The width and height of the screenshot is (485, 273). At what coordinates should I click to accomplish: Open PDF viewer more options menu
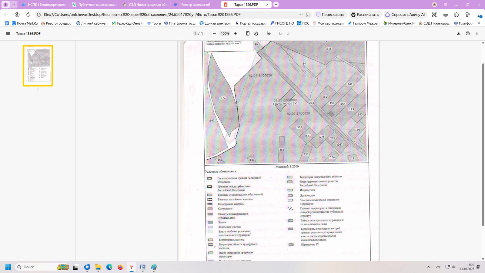click(x=477, y=34)
